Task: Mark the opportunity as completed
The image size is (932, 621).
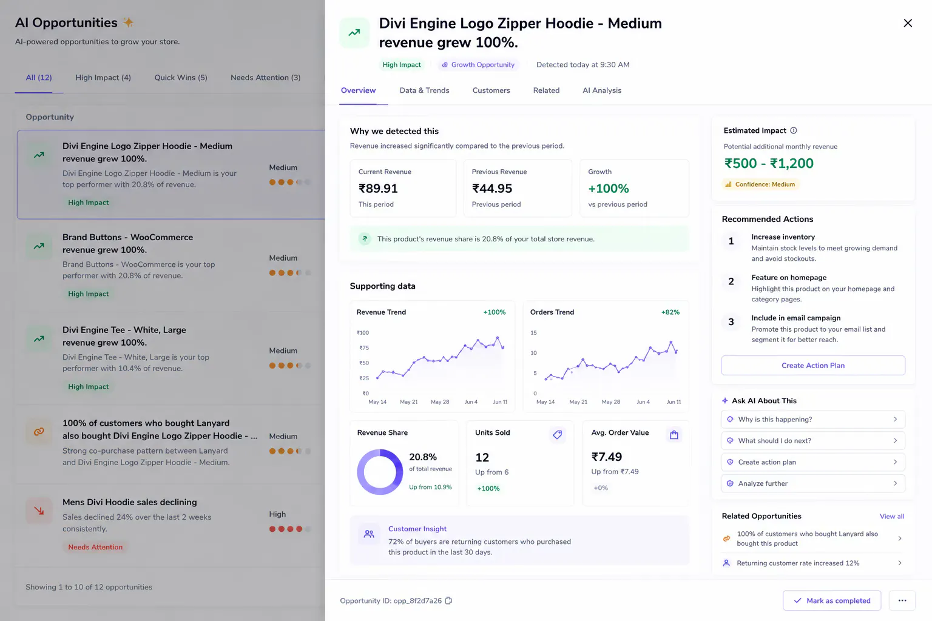Action: click(x=832, y=600)
